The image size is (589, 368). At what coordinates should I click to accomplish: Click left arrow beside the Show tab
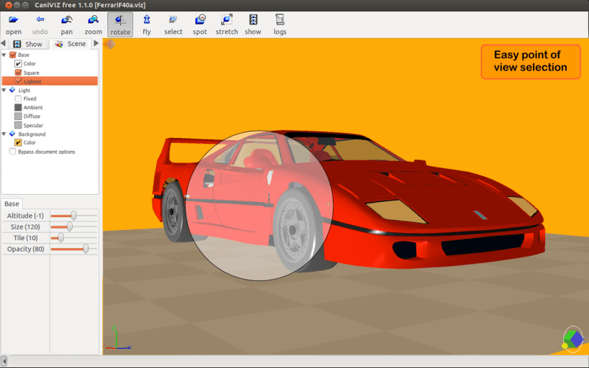(3, 43)
